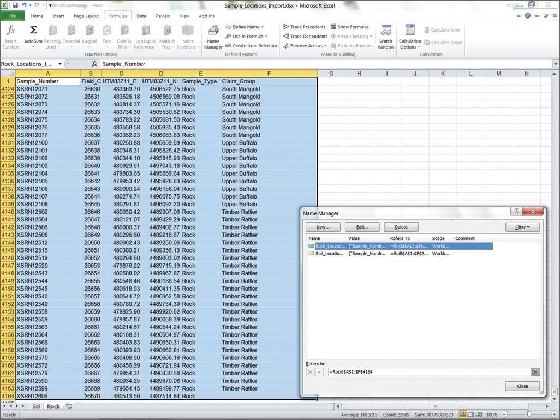Open the Calculation Options dropdown
560x420 pixels.
pos(411,39)
